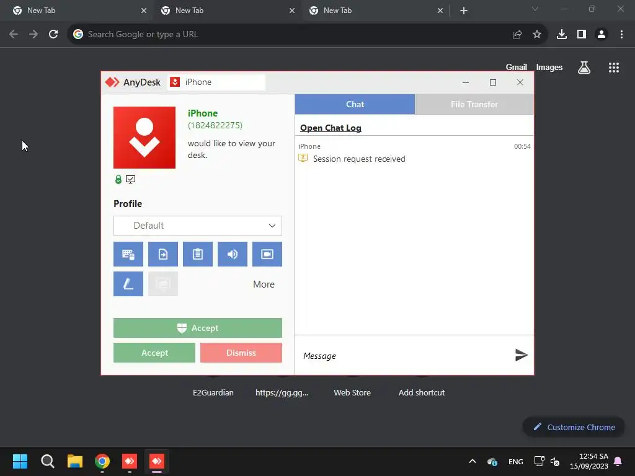Screen dimensions: 635x476
Task: Click first AnyDesk icon in taskbar
Action: click(x=130, y=461)
